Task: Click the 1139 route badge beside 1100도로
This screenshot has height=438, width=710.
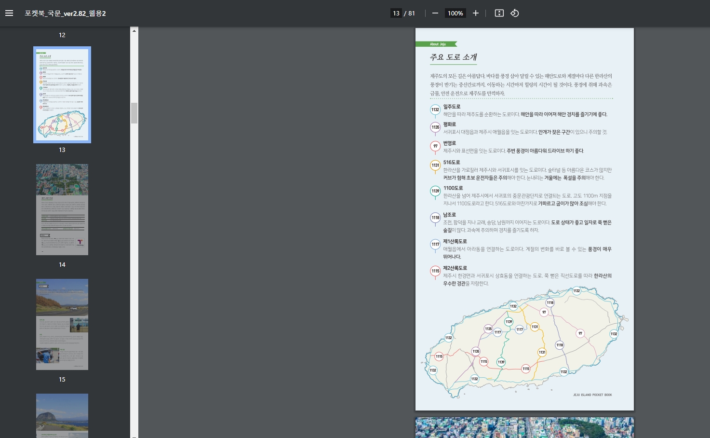Action: pos(435,192)
